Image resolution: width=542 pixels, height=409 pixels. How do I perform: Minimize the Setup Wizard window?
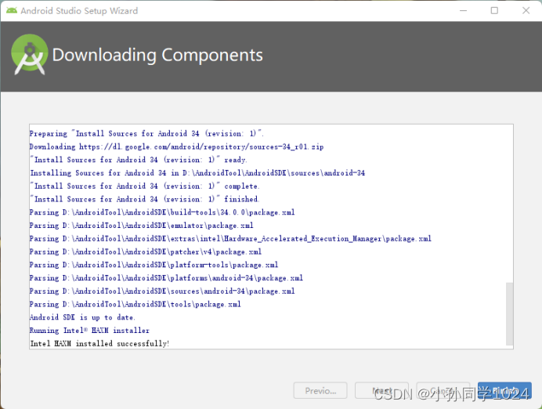click(x=463, y=11)
